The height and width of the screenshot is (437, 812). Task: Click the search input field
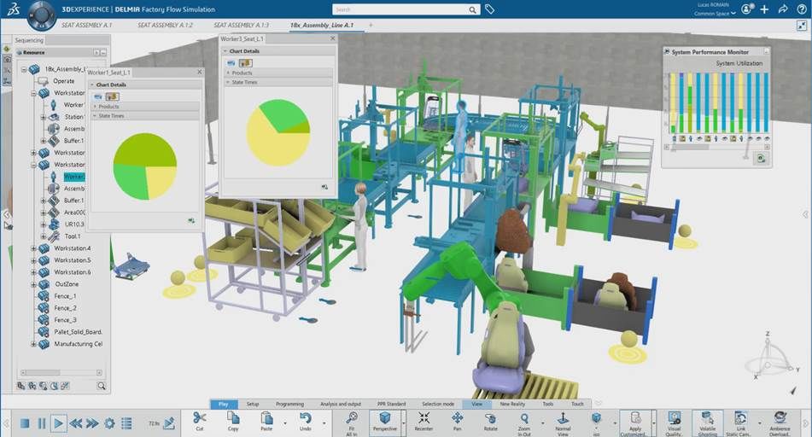point(401,9)
